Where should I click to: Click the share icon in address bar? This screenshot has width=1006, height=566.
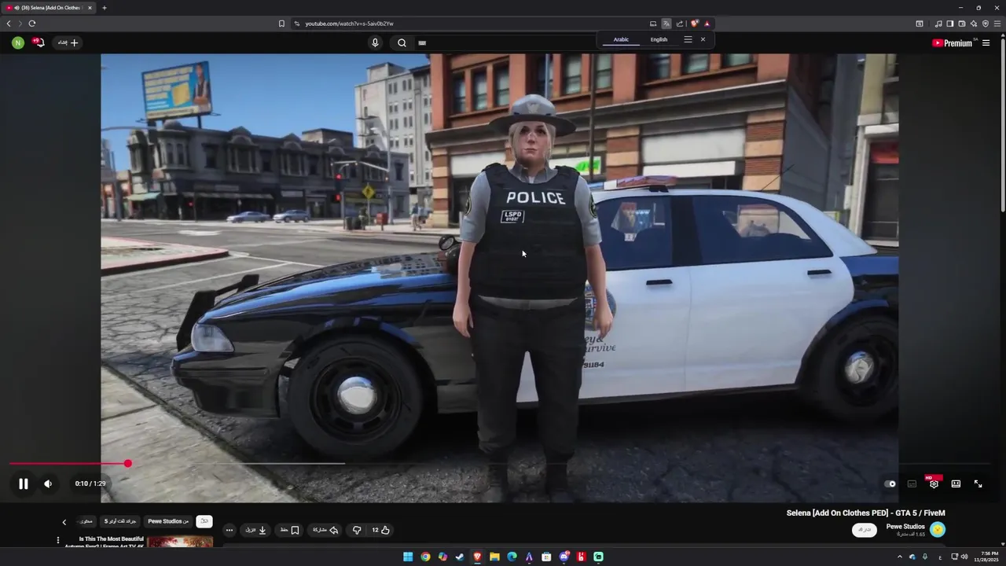(680, 24)
